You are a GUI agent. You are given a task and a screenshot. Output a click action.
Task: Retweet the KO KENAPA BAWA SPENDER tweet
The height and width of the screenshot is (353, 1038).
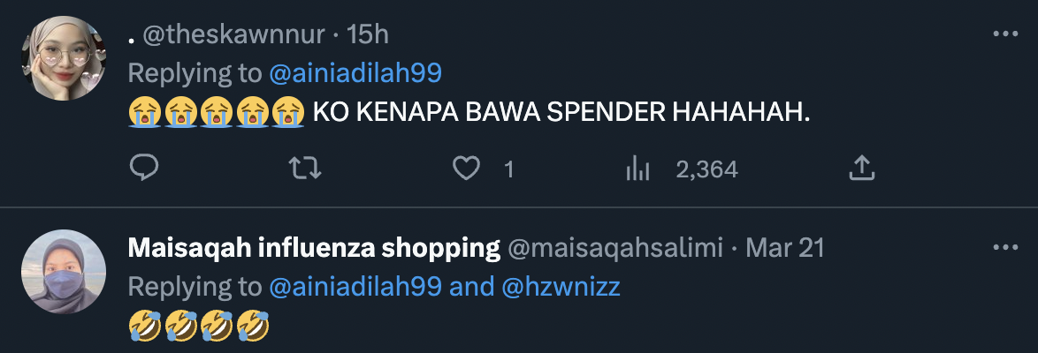[x=307, y=169]
